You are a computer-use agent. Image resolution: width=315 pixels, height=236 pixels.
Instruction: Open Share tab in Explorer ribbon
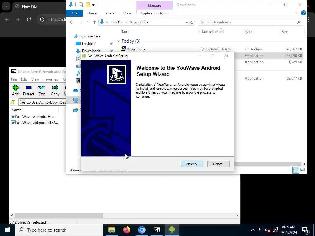pyautogui.click(x=110, y=13)
